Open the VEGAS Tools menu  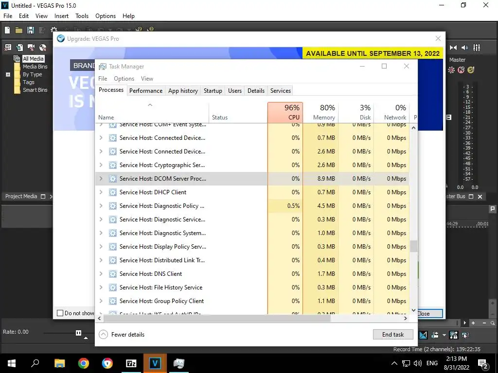click(x=82, y=16)
